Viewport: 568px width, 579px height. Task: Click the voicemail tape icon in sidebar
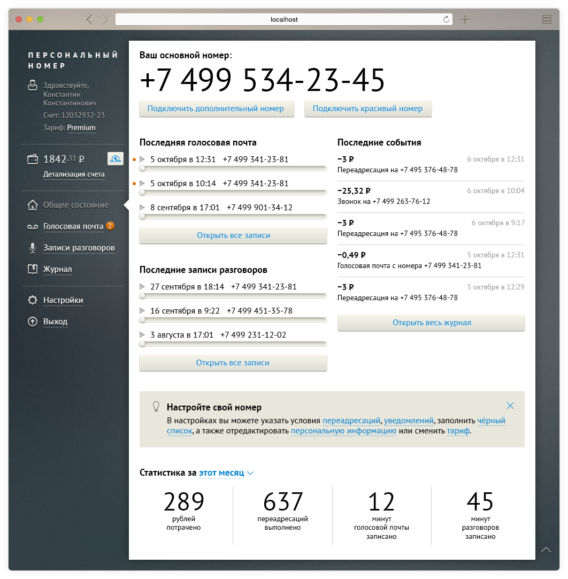(33, 227)
